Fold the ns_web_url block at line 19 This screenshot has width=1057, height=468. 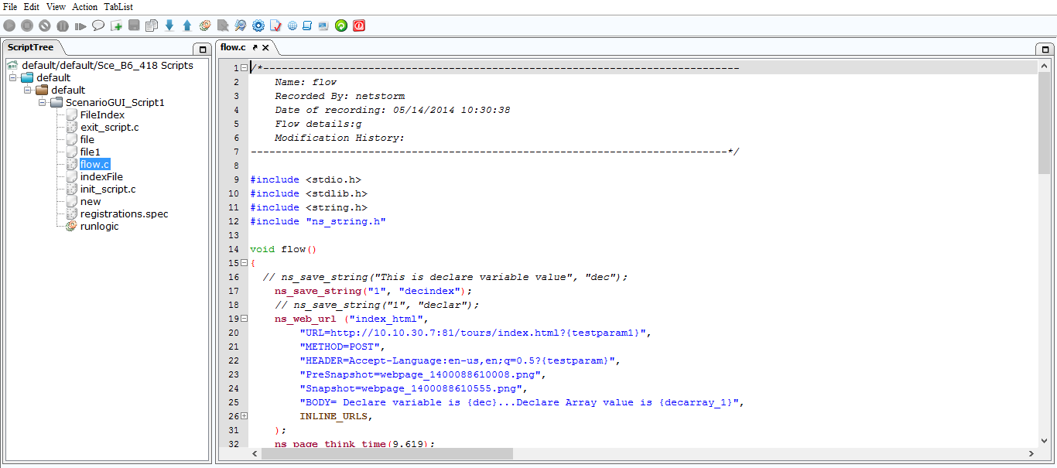click(x=245, y=319)
